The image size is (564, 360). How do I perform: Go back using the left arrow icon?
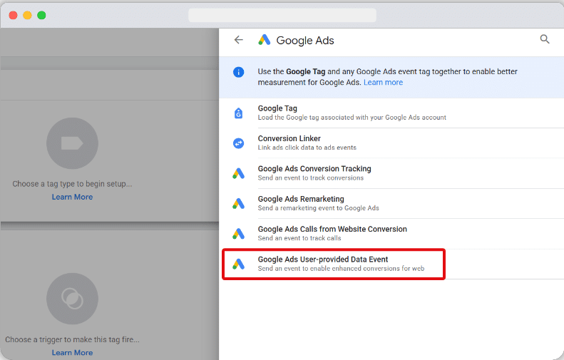pyautogui.click(x=238, y=40)
